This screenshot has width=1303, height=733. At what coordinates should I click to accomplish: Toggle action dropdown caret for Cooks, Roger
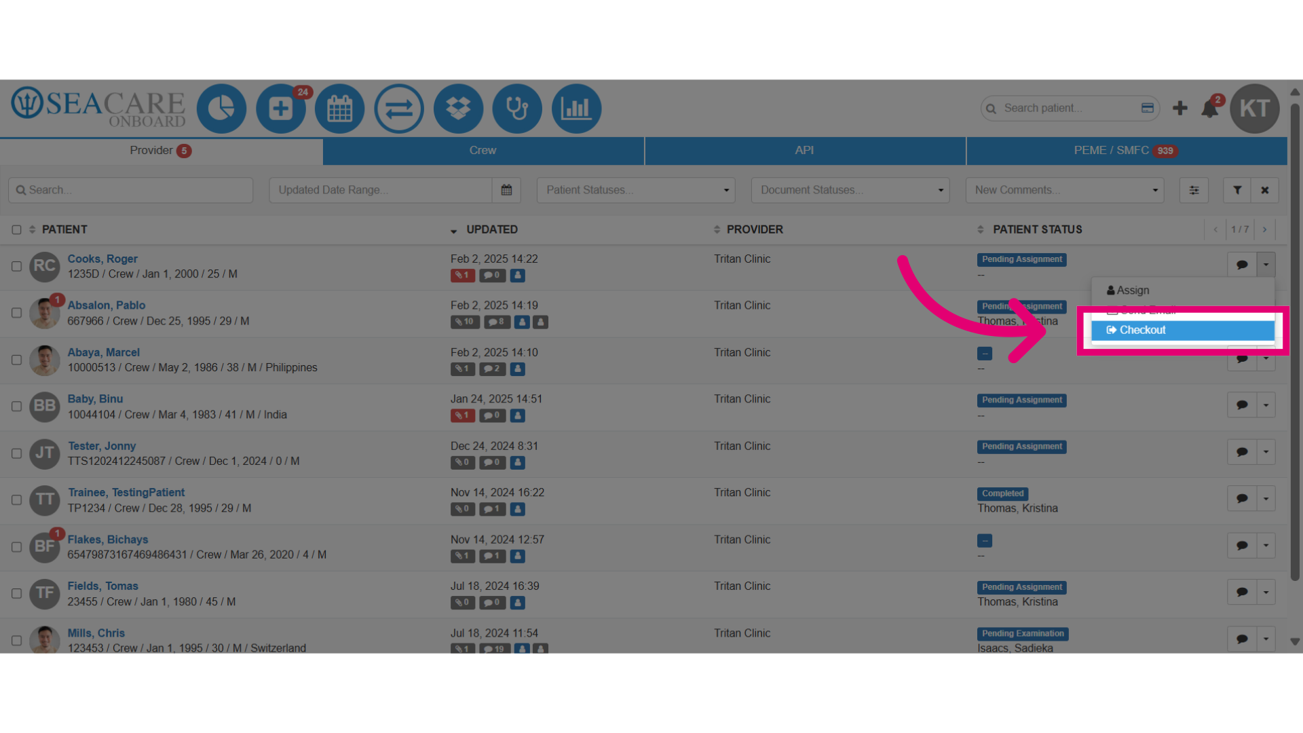(x=1266, y=265)
